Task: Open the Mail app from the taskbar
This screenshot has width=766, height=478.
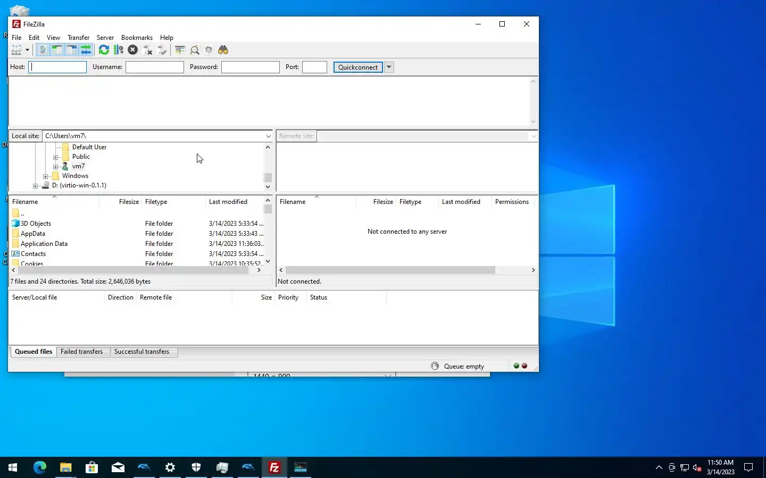Action: pos(118,467)
